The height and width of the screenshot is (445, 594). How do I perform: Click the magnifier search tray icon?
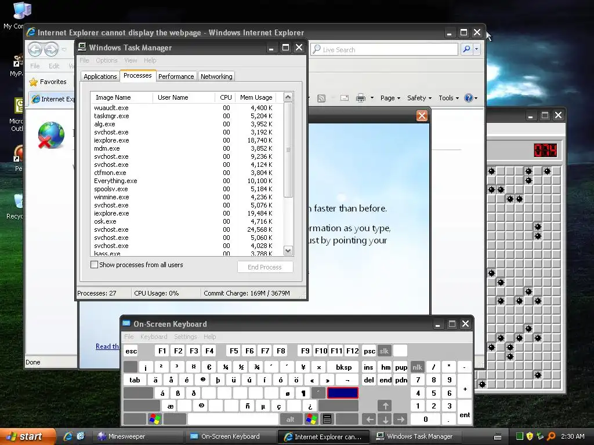(x=551, y=436)
